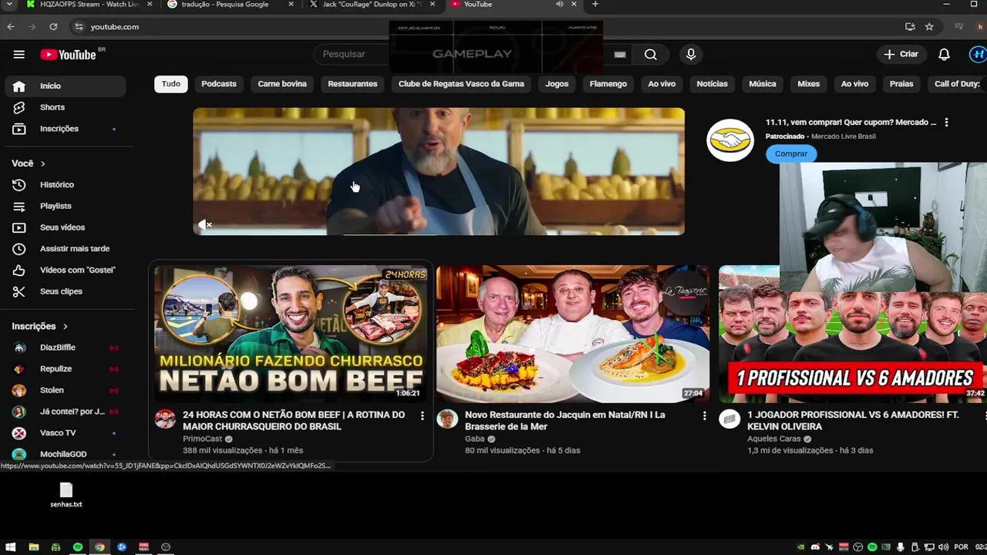
Task: Open DiazBiffle channel subscription
Action: tap(66, 348)
